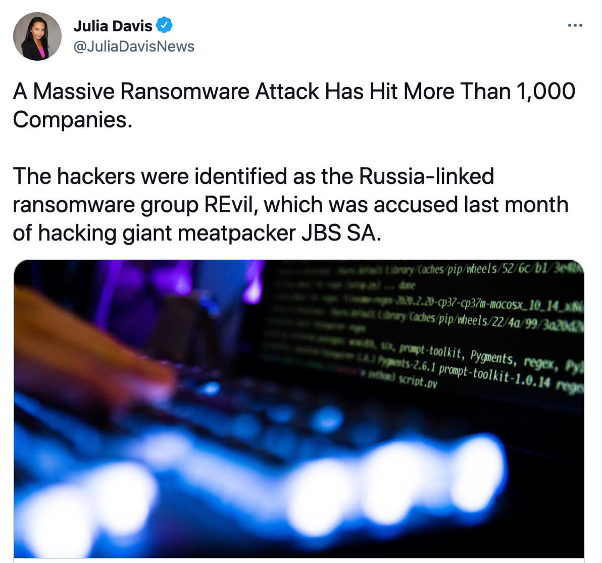Click the word "Companies." in the tweet
The image size is (602, 563).
(x=73, y=120)
